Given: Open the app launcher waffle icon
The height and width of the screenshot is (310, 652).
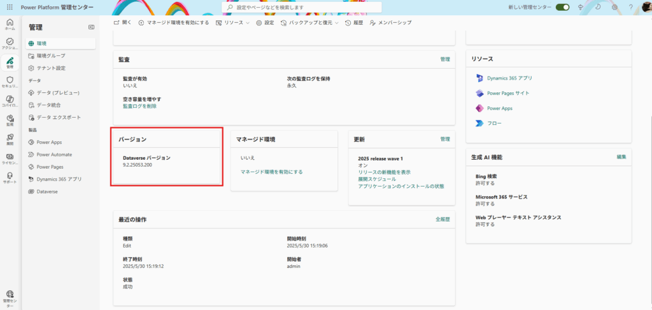Looking at the screenshot, I should click(10, 8).
